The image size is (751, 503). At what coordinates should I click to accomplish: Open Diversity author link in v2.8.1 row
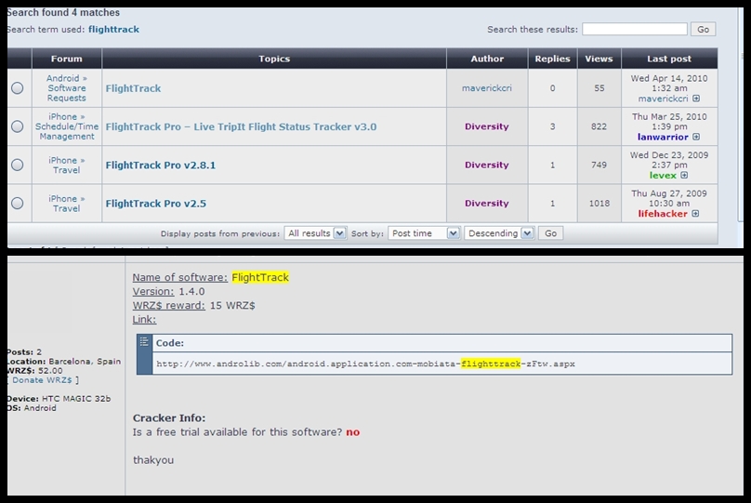[x=487, y=165]
